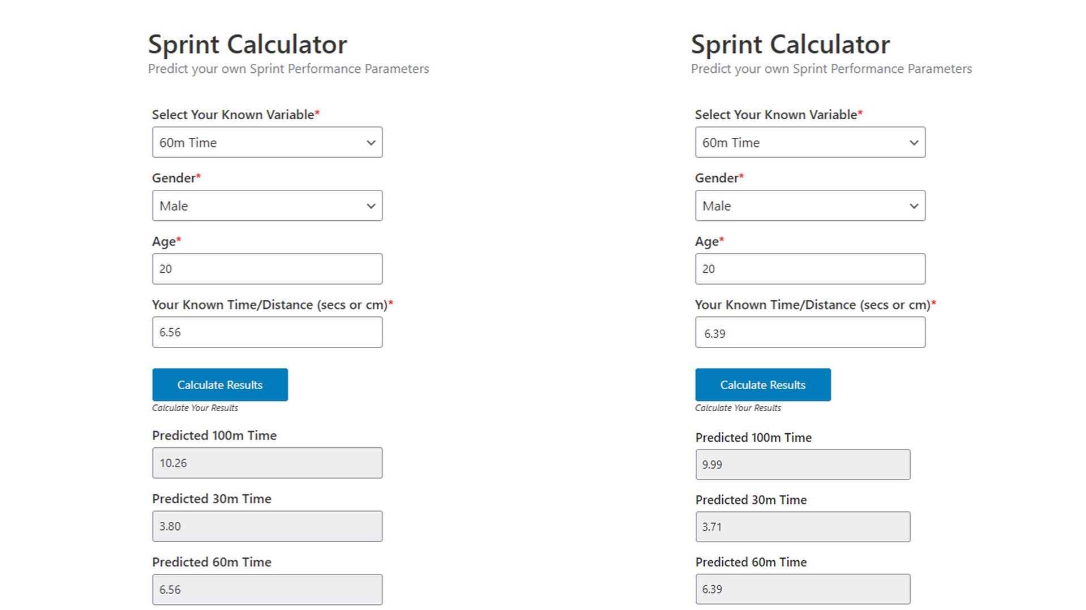Select right Predicted 30m Time field showing 3.71

(x=803, y=526)
